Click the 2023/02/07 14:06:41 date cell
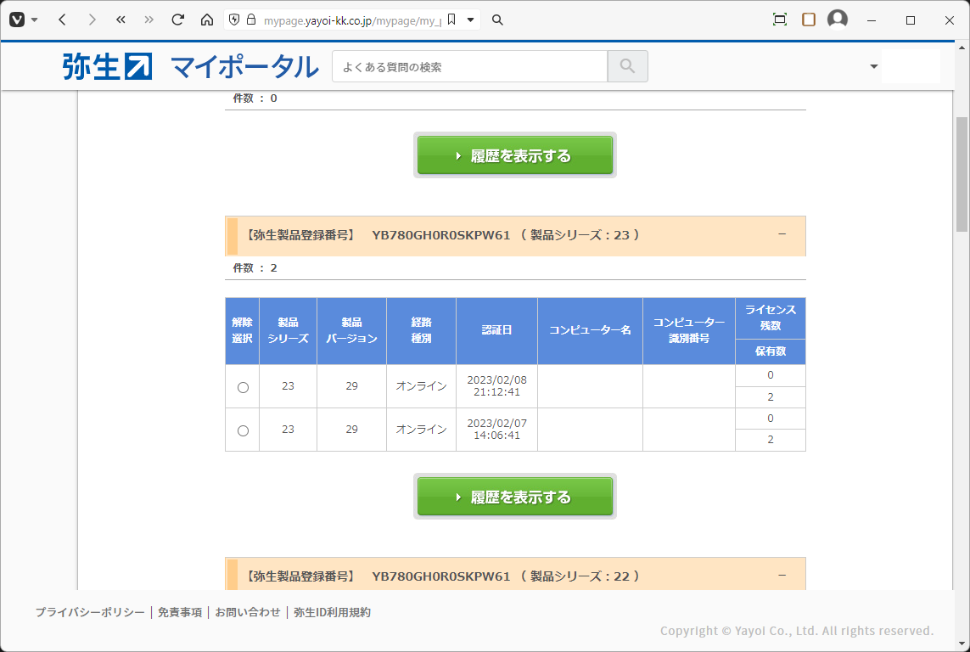The width and height of the screenshot is (970, 652). point(496,430)
